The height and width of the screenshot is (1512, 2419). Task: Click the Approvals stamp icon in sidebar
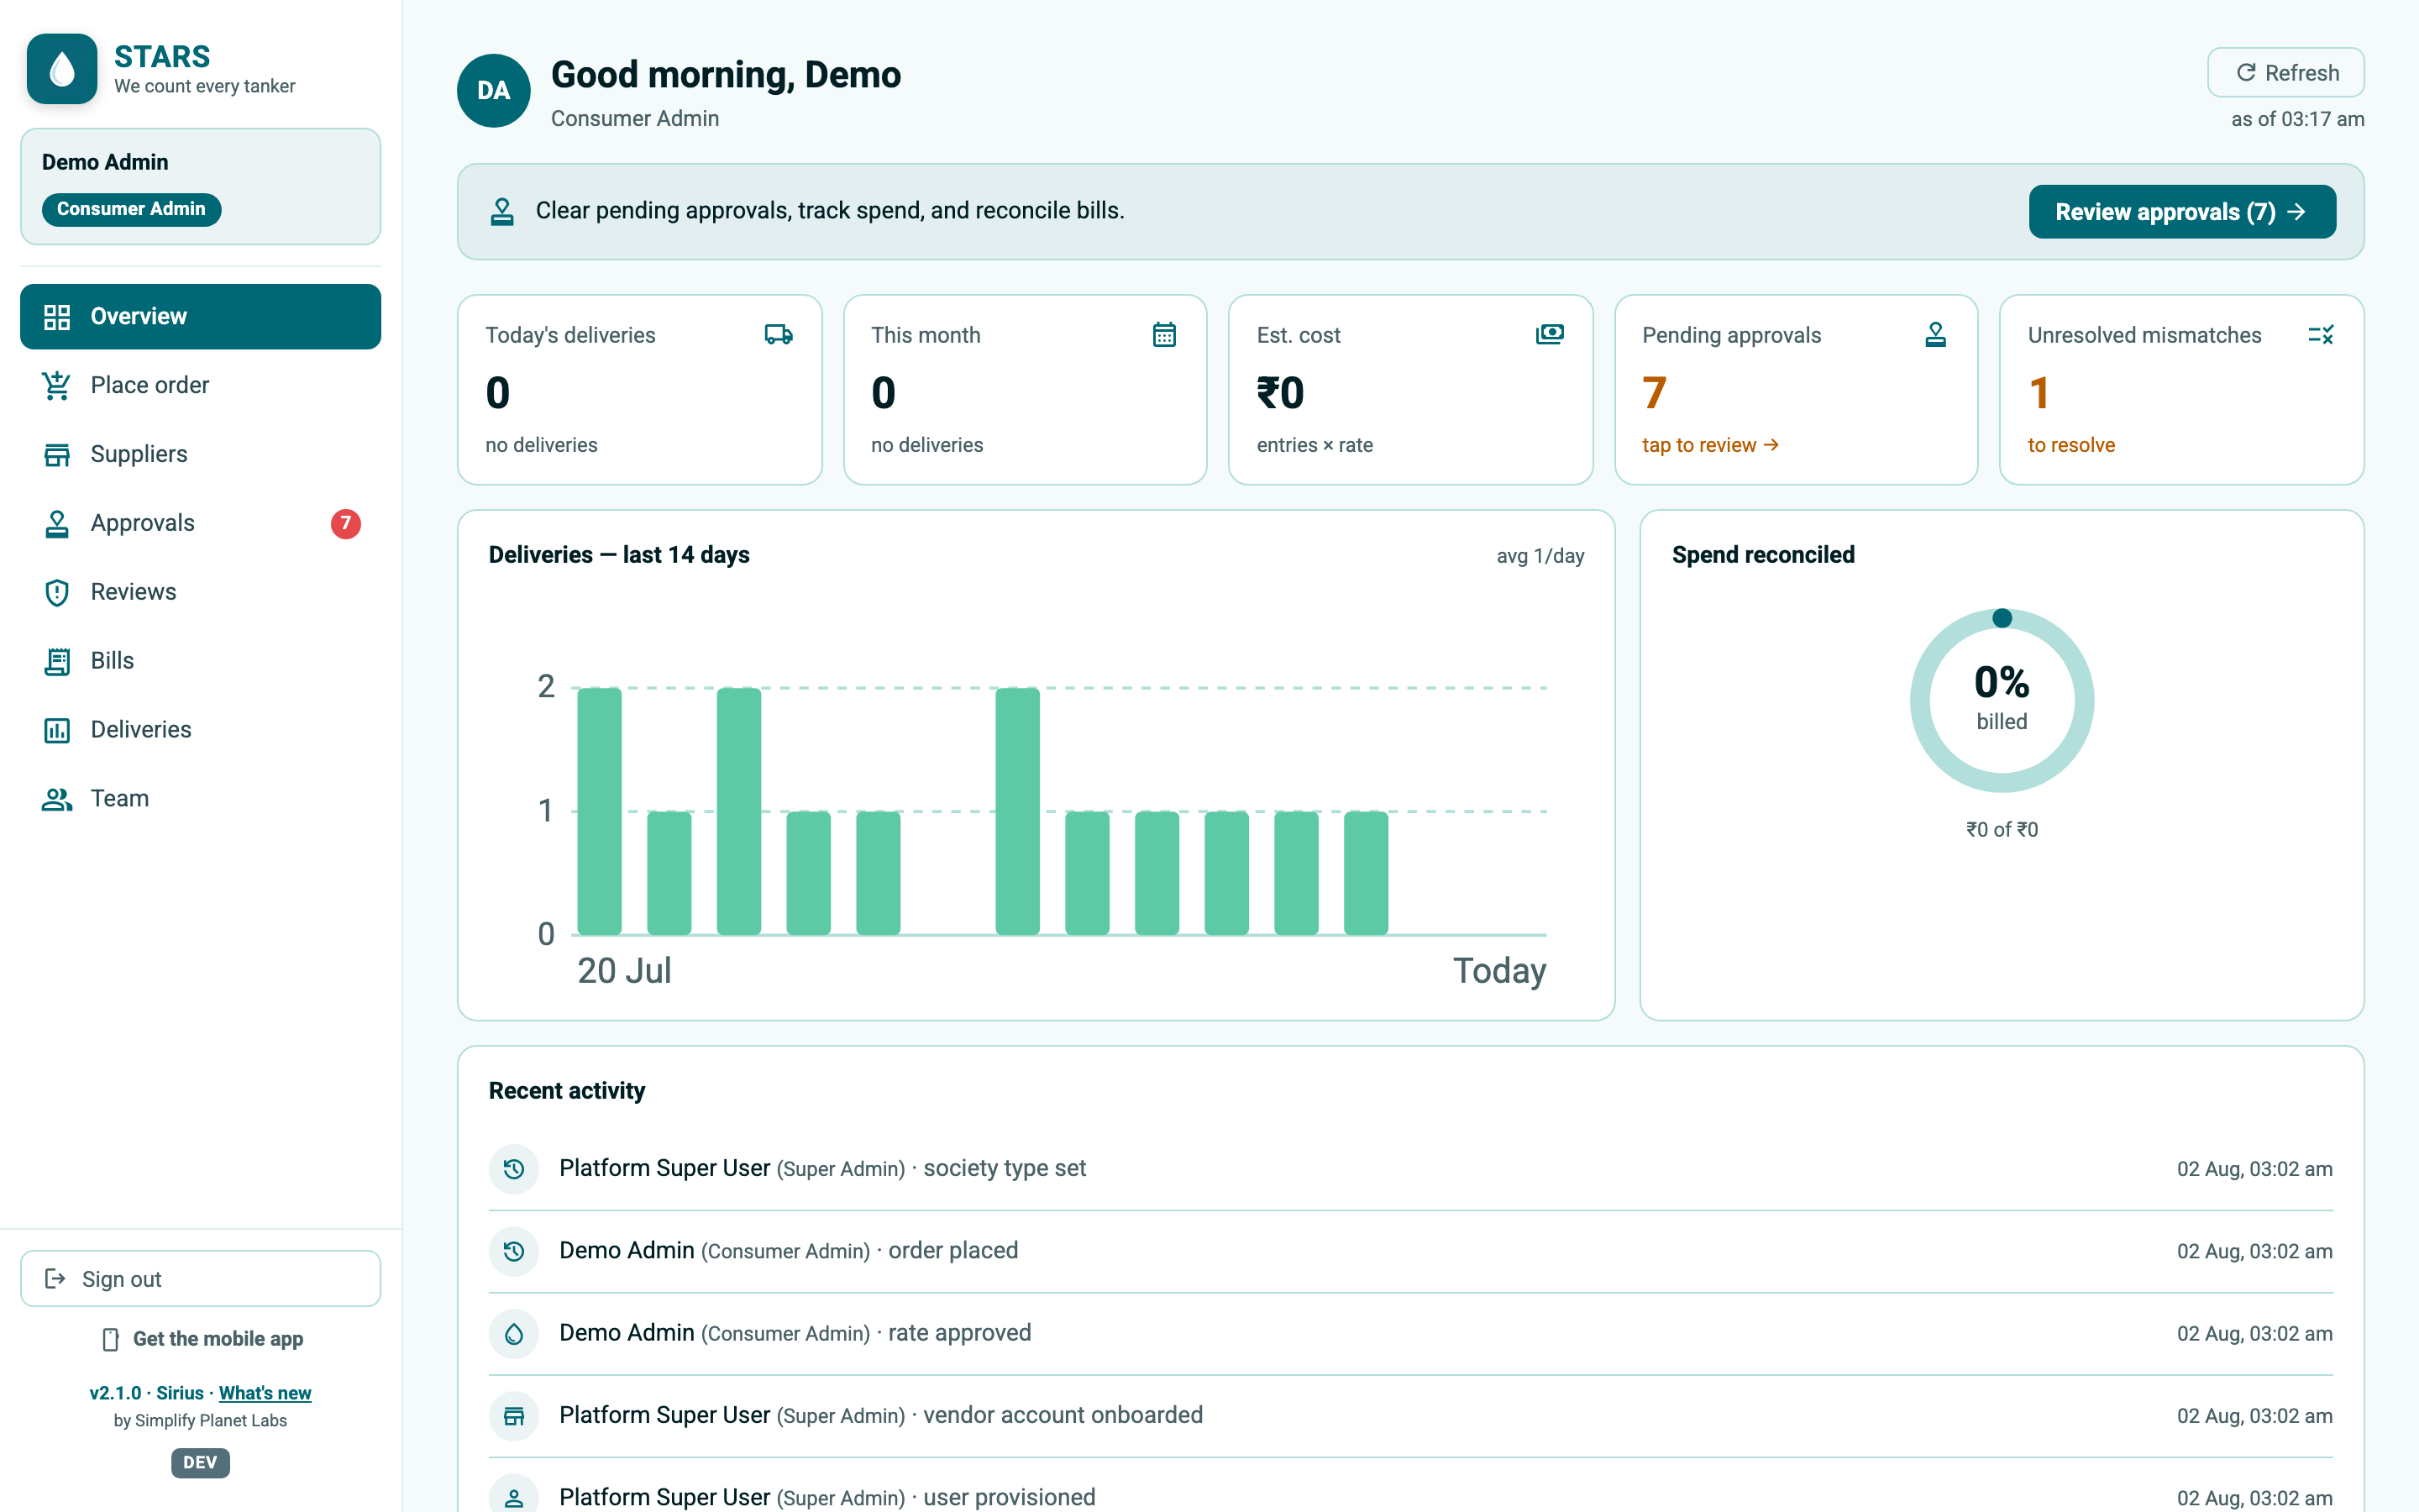pyautogui.click(x=57, y=524)
